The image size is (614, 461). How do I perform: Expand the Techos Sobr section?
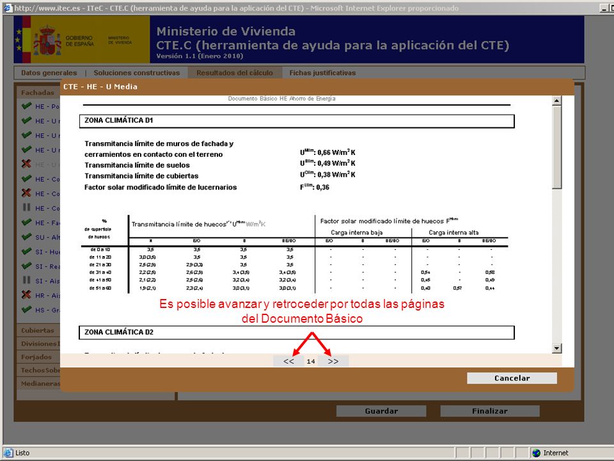click(39, 370)
